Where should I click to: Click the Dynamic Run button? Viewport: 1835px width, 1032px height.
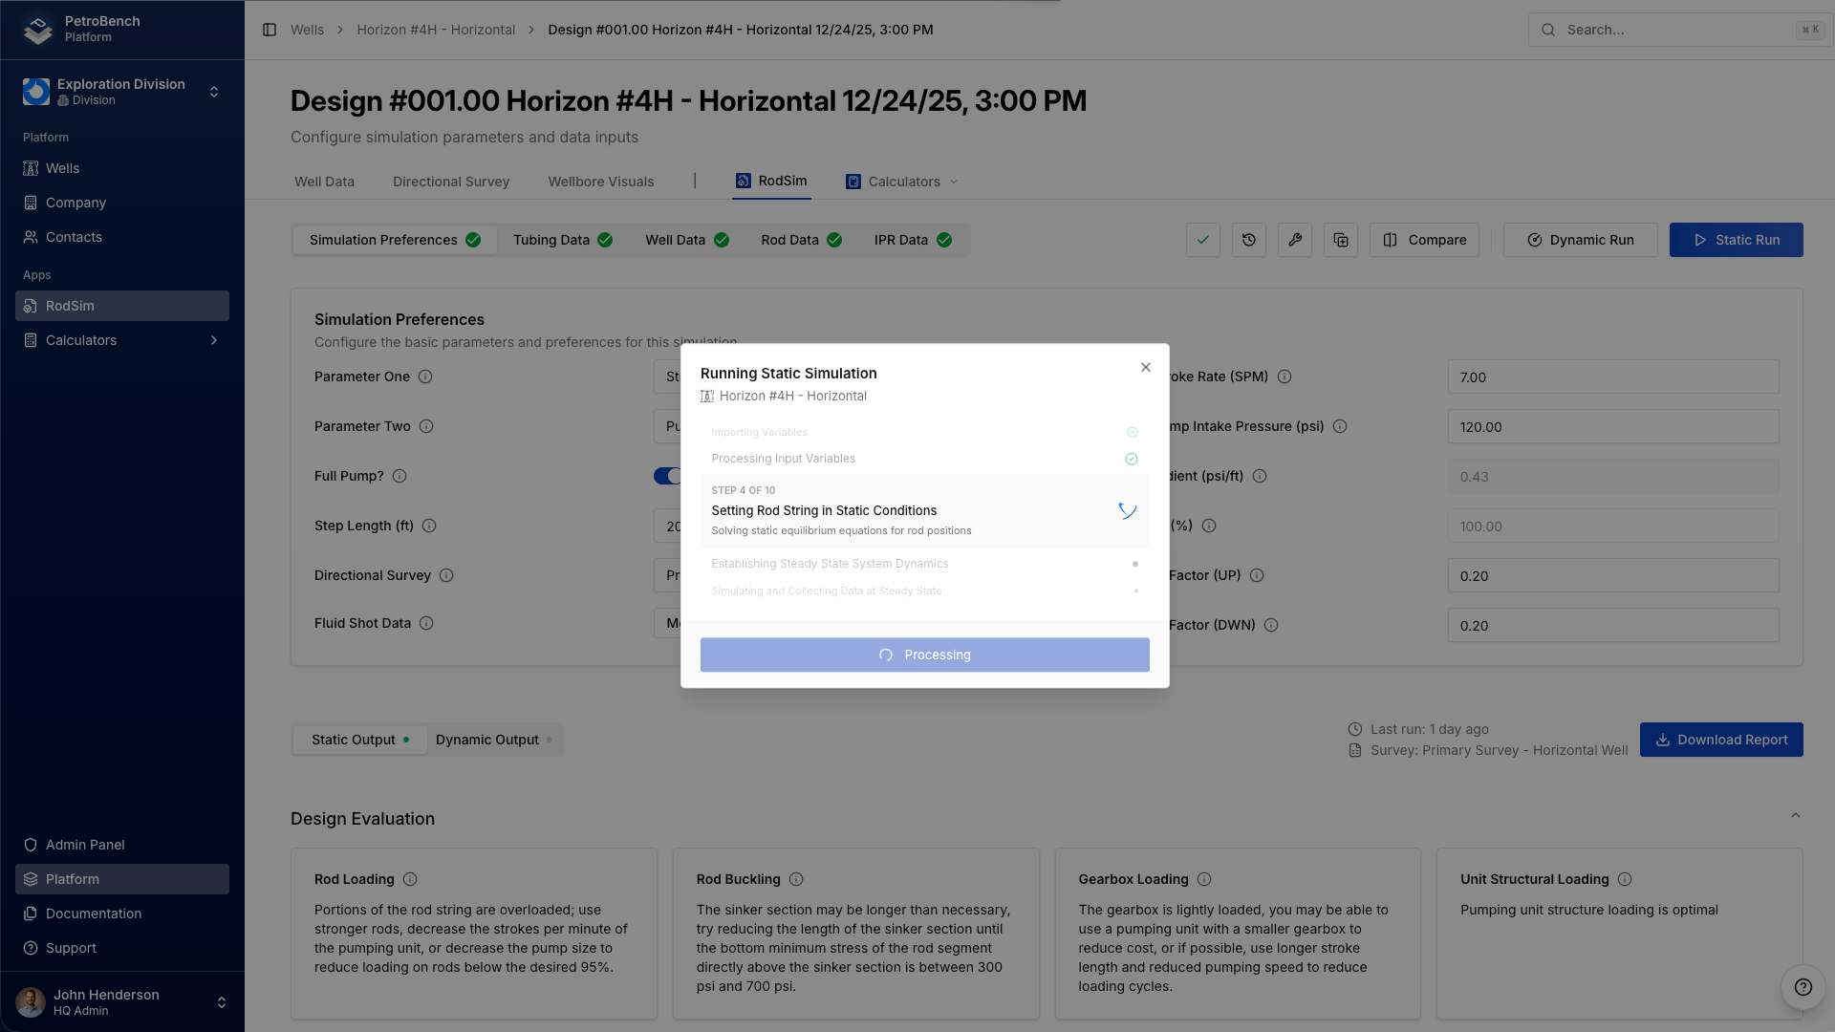click(1580, 240)
